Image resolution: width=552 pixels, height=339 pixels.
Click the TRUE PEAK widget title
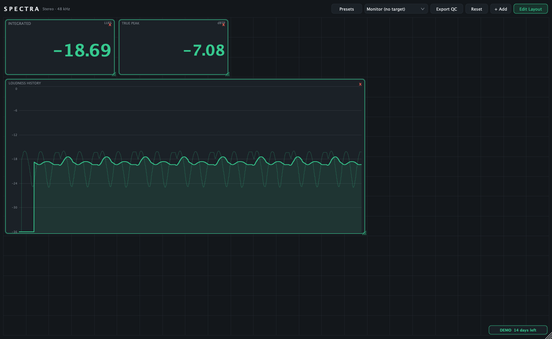tap(131, 23)
